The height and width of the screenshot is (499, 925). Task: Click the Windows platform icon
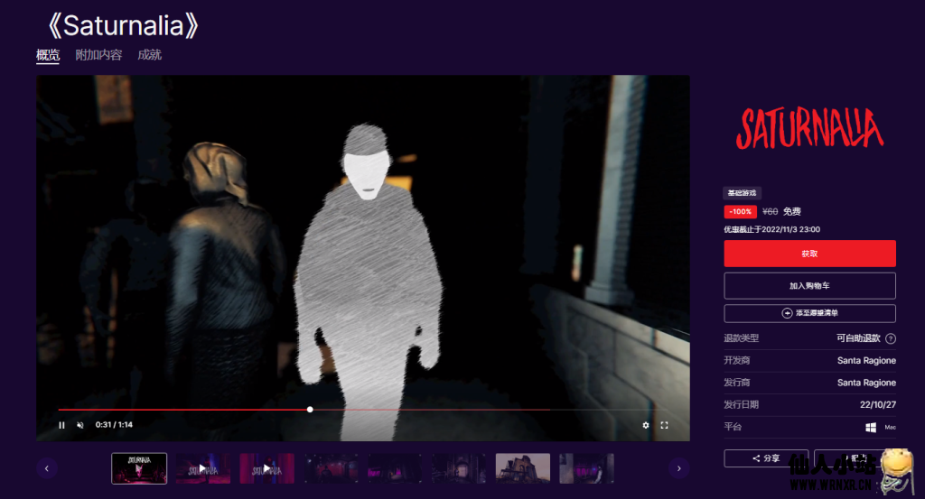[871, 427]
